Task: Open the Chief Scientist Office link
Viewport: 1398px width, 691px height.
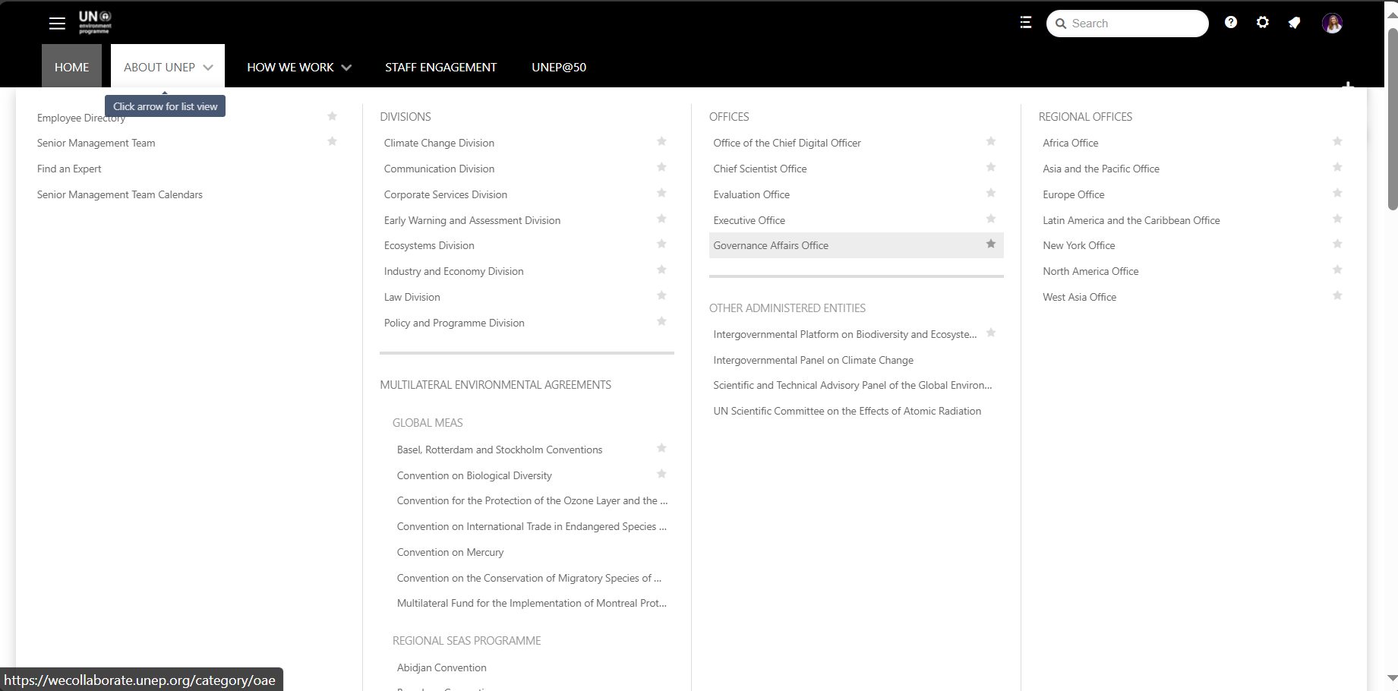Action: pos(760,169)
